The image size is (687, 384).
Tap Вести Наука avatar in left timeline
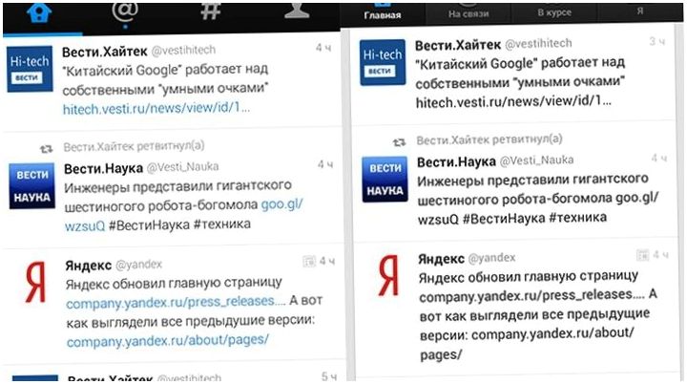(32, 185)
